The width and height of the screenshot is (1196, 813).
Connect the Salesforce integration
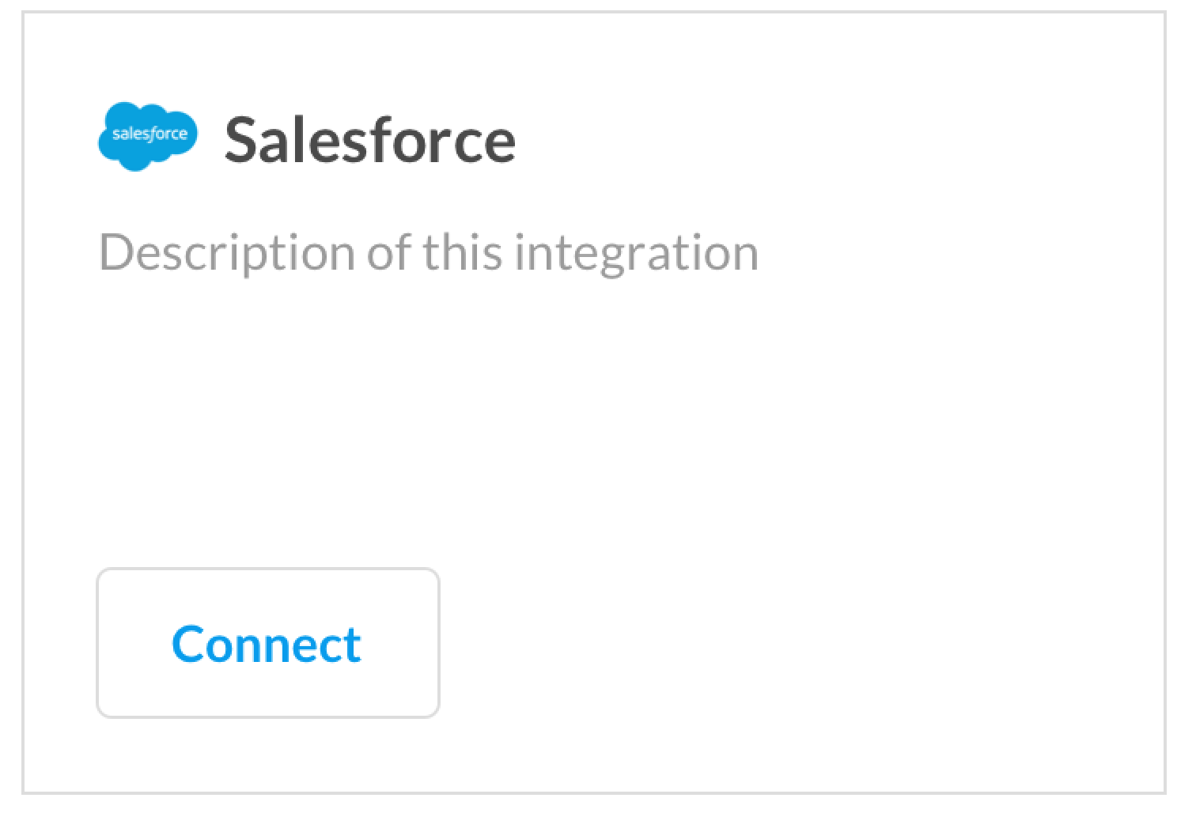267,643
